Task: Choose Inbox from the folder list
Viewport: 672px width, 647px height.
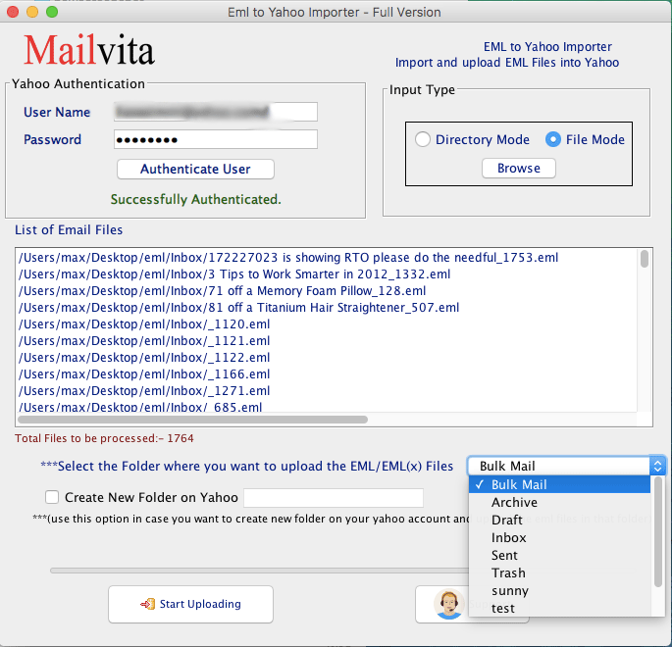Action: pos(508,537)
